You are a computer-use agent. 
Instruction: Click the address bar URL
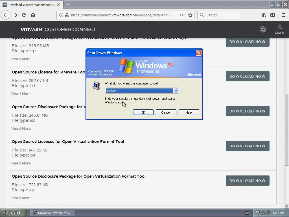[x=120, y=15]
